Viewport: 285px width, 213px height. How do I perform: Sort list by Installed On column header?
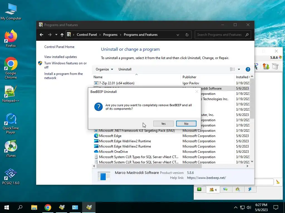click(x=242, y=77)
